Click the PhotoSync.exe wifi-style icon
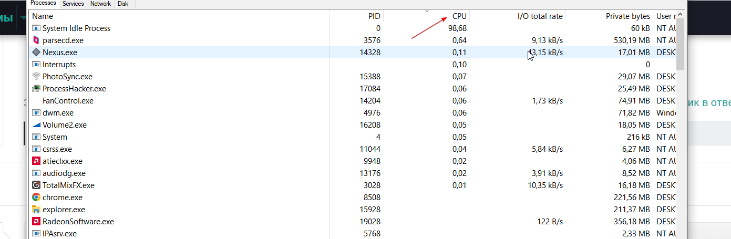The height and width of the screenshot is (239, 731). click(x=36, y=77)
